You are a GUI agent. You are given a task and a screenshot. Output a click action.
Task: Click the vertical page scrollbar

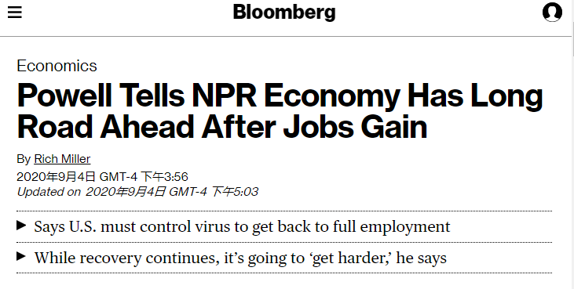[x=572, y=144]
